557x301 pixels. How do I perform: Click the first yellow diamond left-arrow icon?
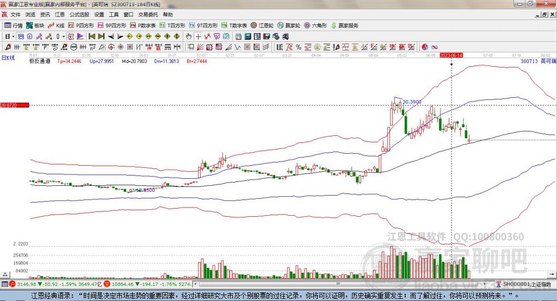coord(129,36)
